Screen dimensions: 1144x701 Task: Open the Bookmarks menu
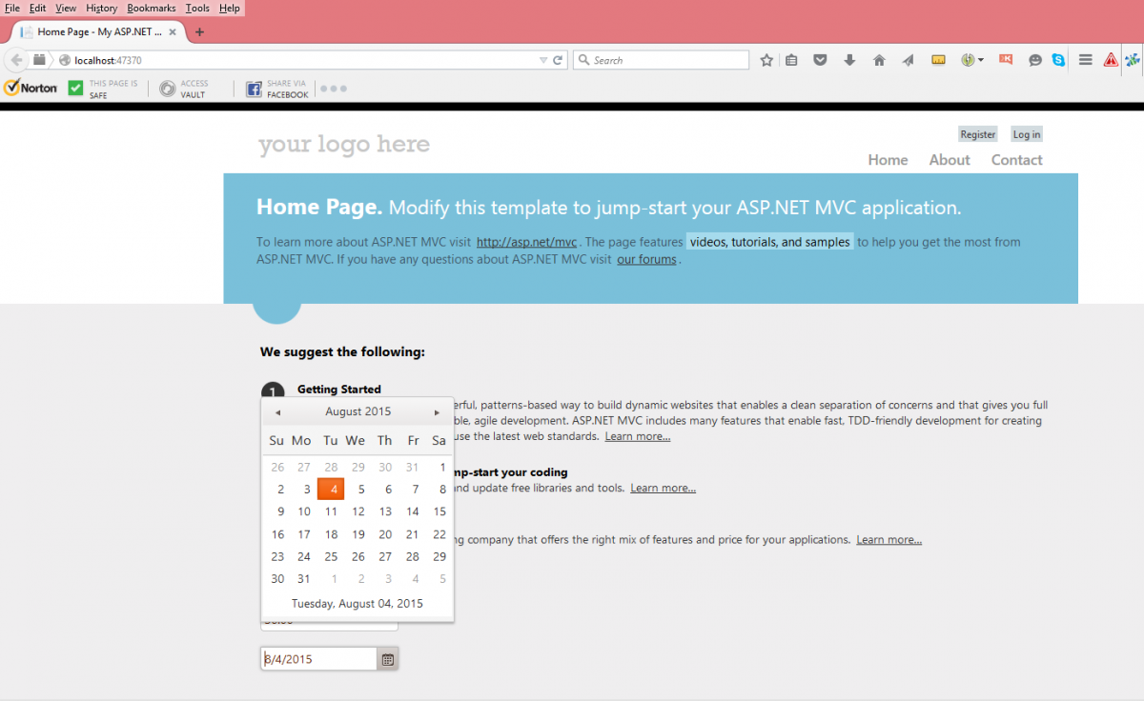point(152,8)
